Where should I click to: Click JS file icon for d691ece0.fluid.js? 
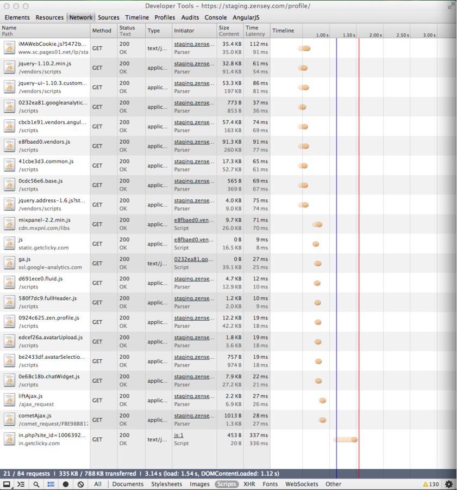(x=9, y=283)
